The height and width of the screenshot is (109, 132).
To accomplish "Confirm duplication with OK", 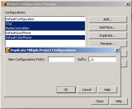I will 66,90.
